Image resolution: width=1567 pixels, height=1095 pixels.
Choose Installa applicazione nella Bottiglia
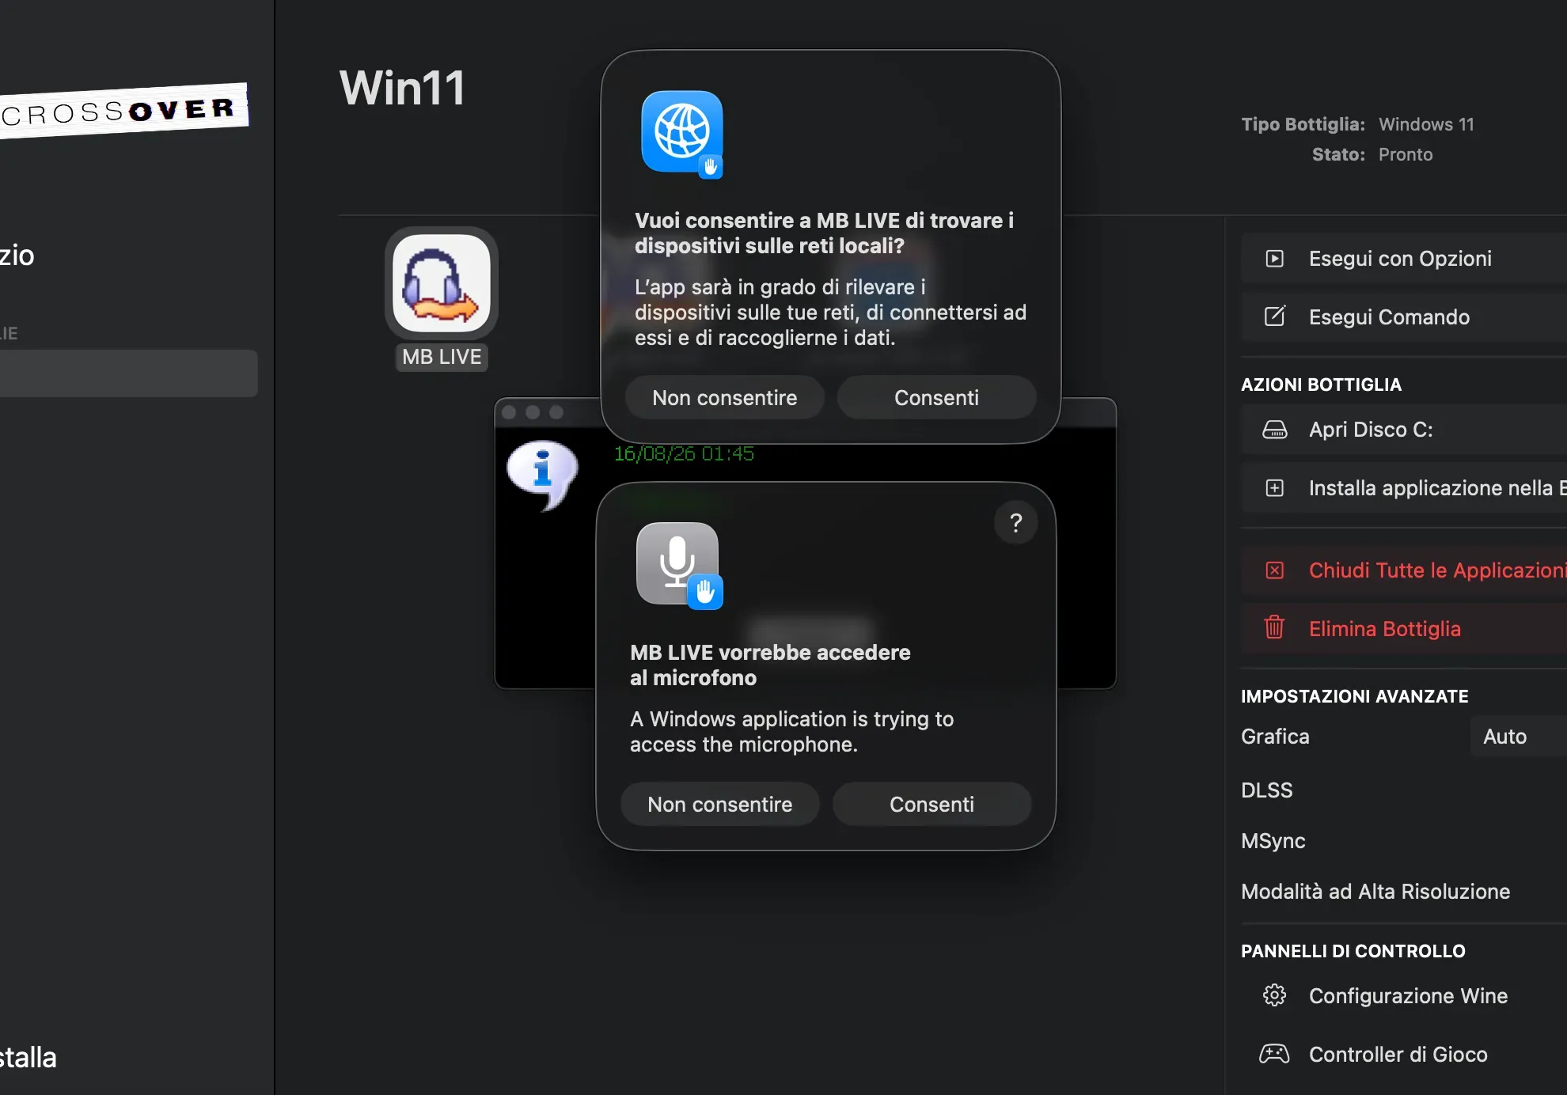tap(1404, 488)
